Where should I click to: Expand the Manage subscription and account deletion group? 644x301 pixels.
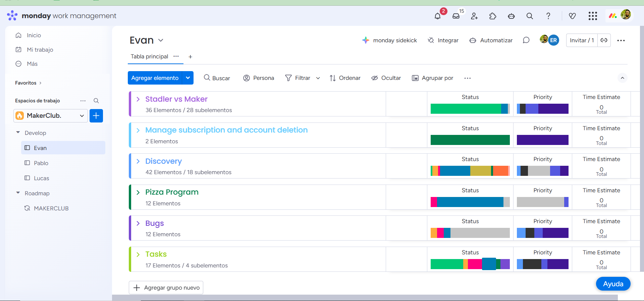(x=138, y=130)
